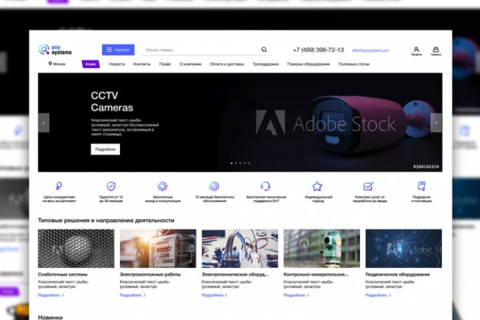This screenshot has height=320, width=480.
Task: Click the headset support 24/7 icon
Action: (x=265, y=186)
